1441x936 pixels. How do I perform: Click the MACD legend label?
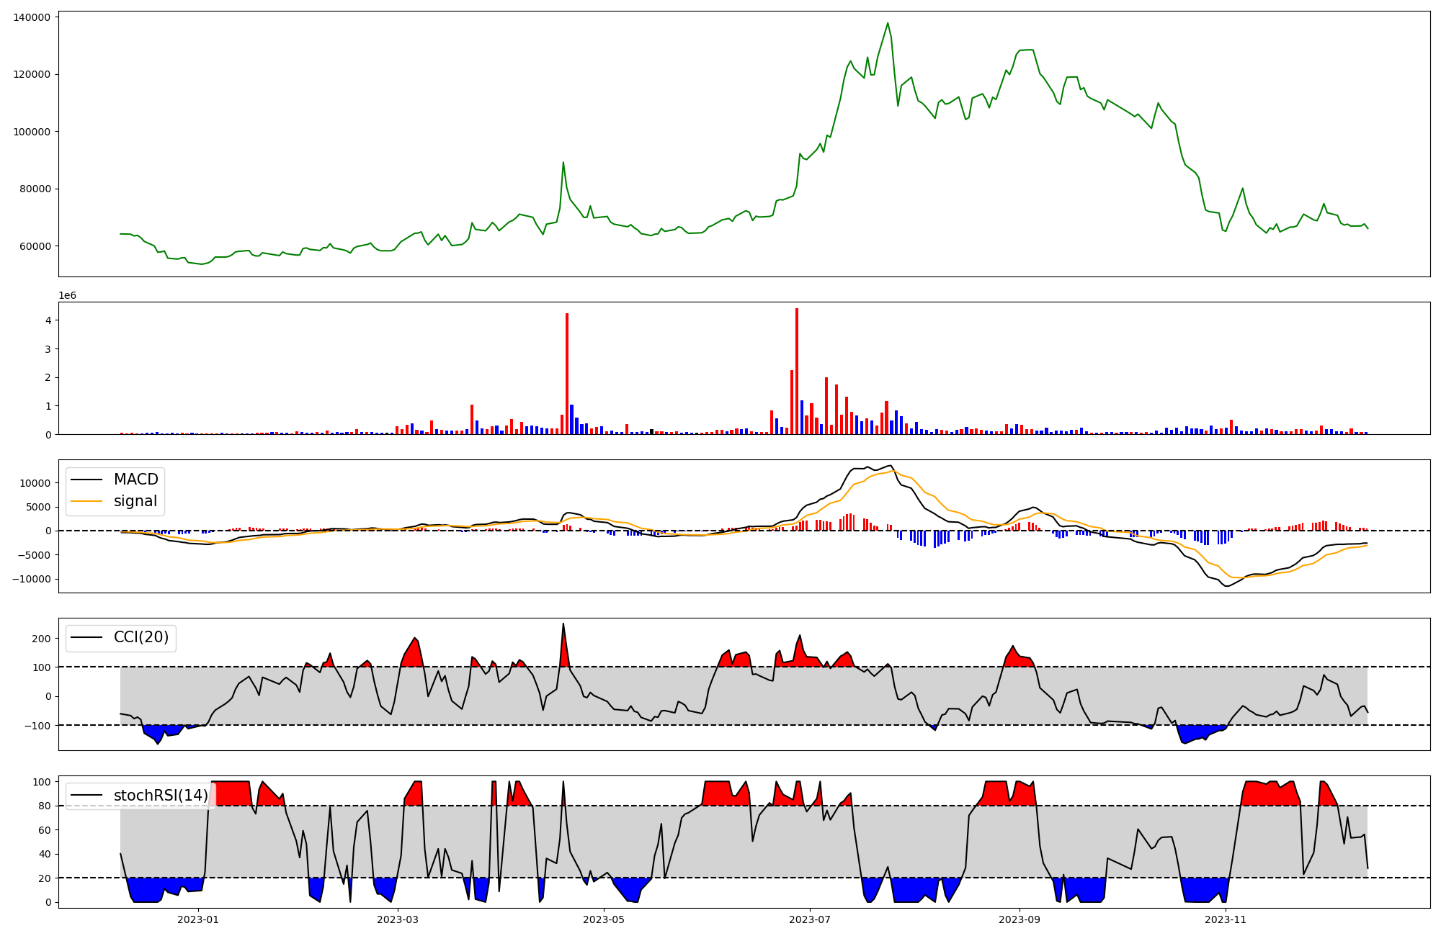point(135,480)
